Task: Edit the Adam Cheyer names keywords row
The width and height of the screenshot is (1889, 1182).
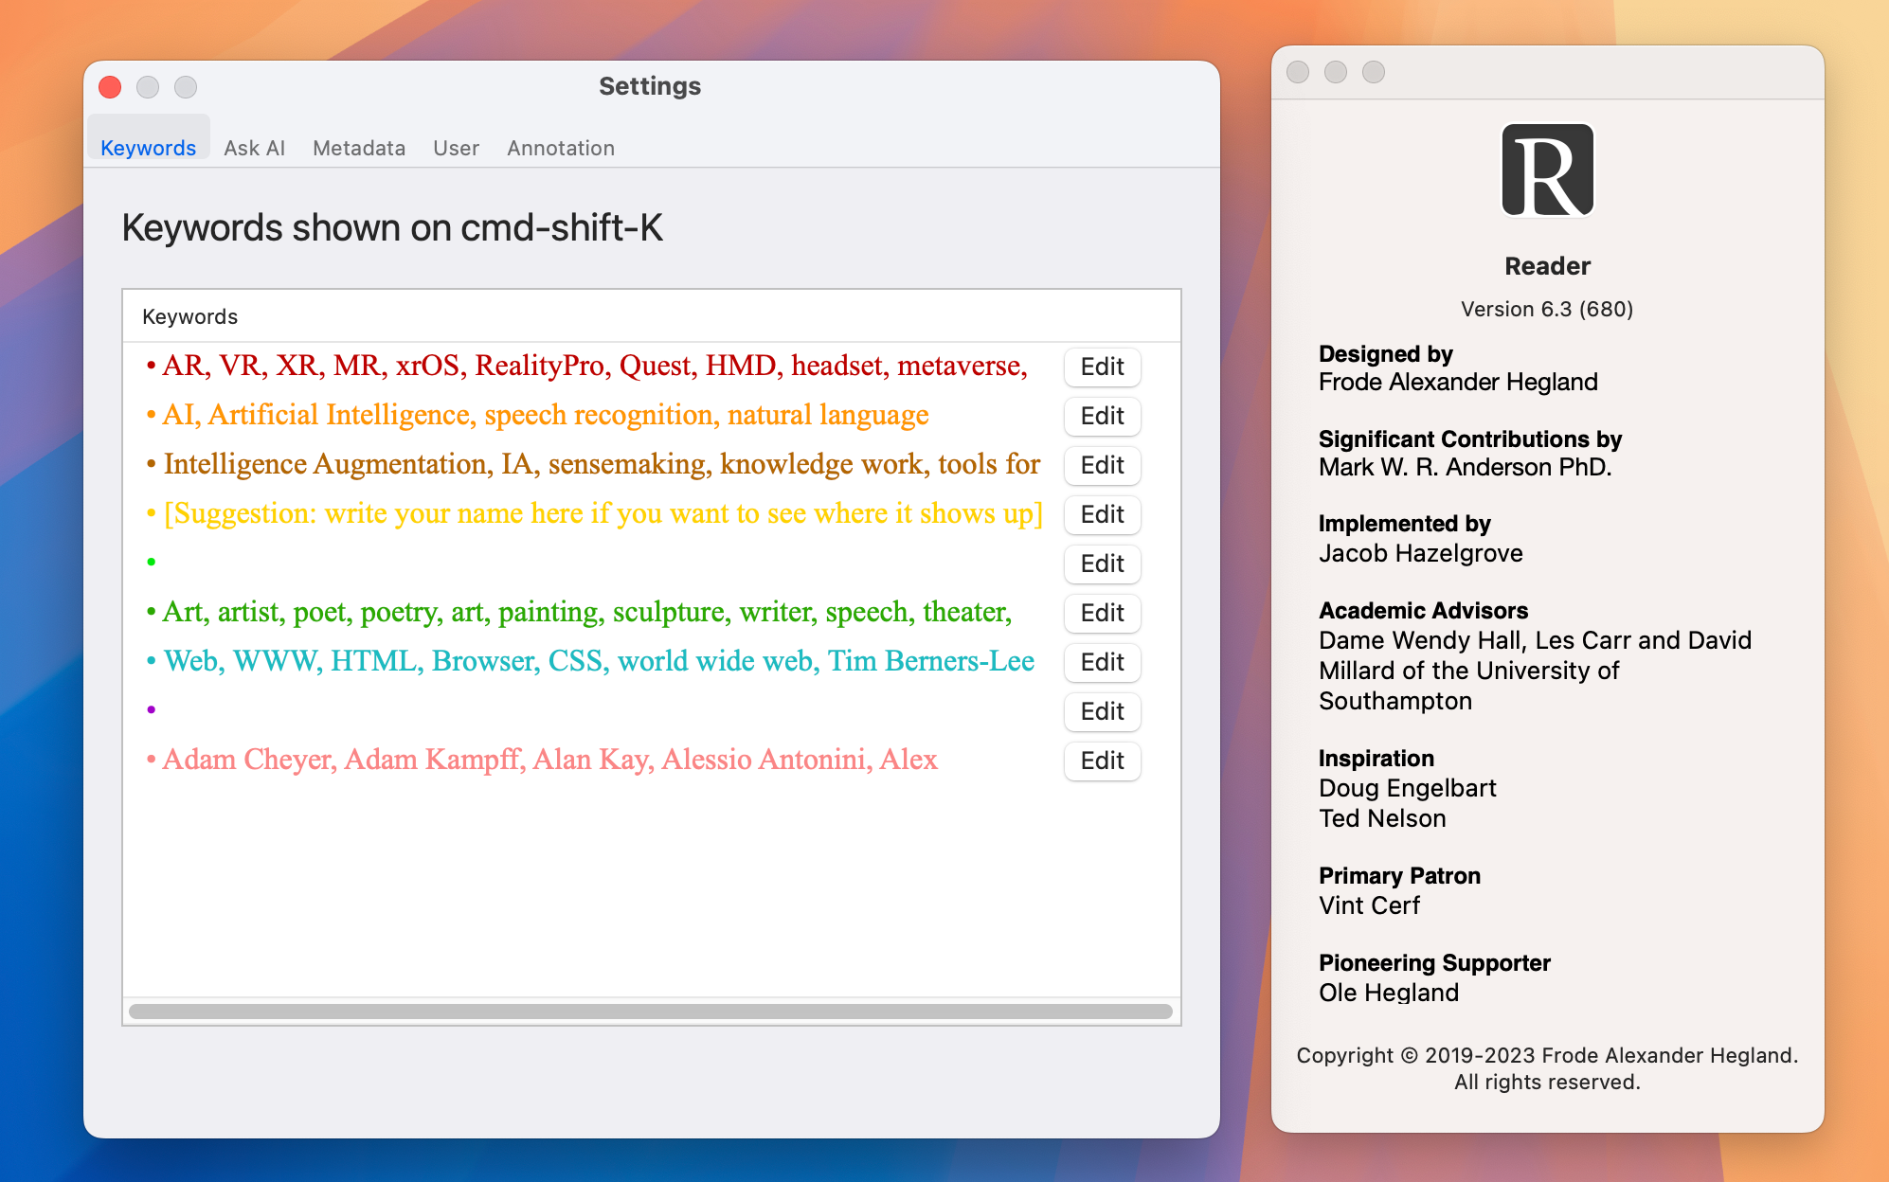Action: coord(1102,761)
